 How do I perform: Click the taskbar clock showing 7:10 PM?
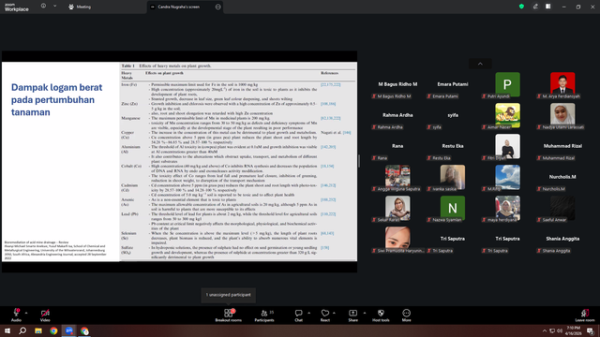[x=573, y=330]
